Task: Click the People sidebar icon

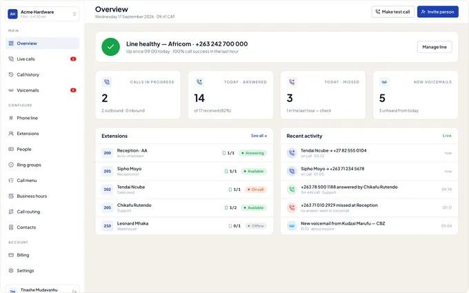Action: point(11,149)
